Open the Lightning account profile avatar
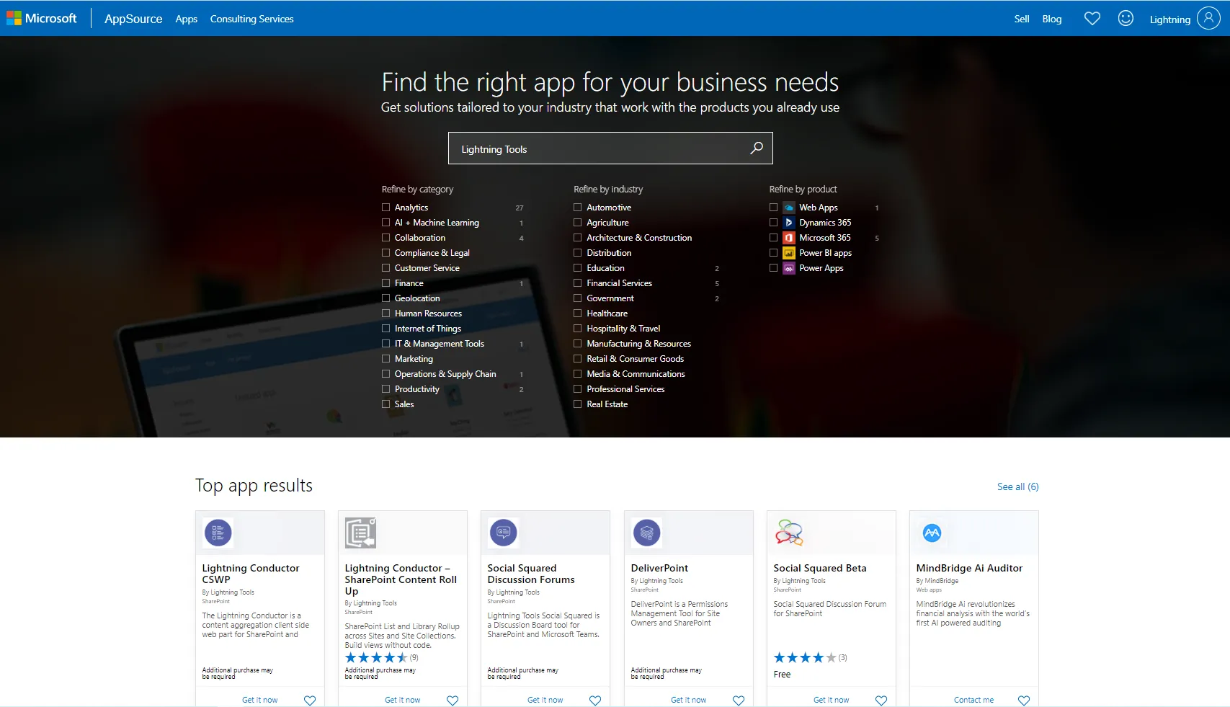 tap(1209, 18)
